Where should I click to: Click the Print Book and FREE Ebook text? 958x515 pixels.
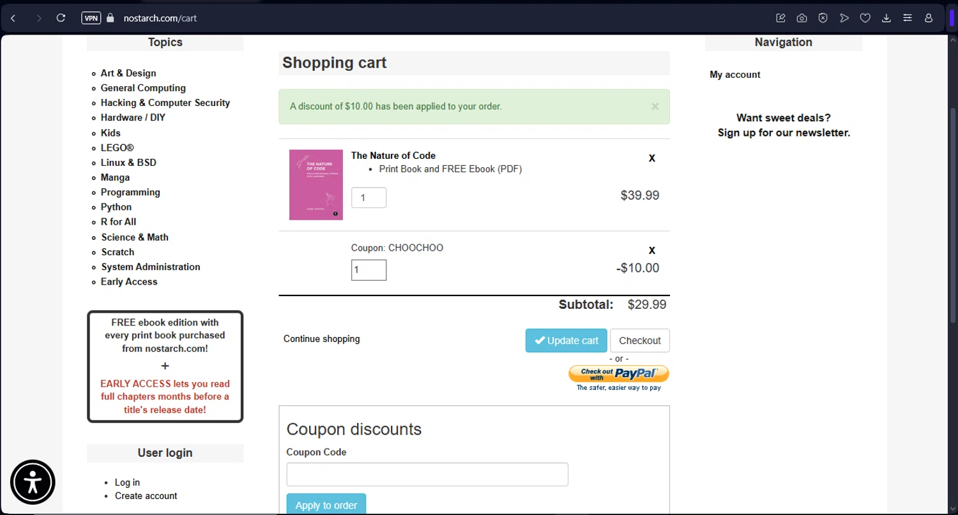click(450, 169)
